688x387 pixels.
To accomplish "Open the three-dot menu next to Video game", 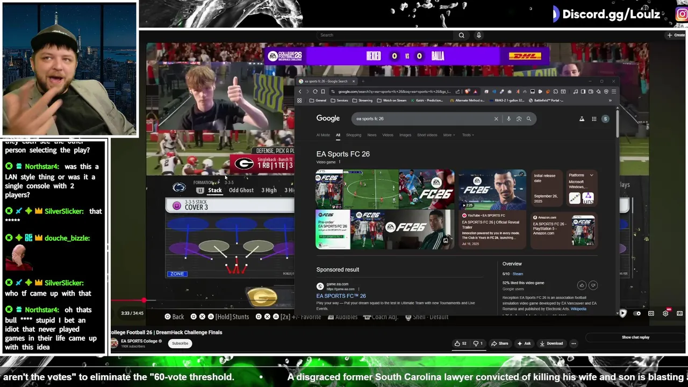I will (339, 162).
